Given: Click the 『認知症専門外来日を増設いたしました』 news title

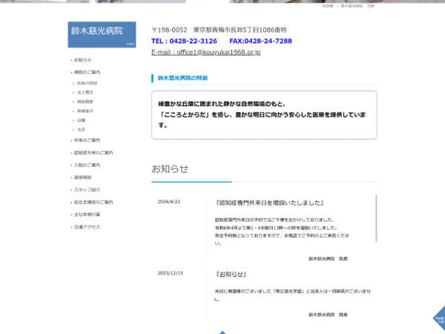Looking at the screenshot, I should (x=270, y=203).
